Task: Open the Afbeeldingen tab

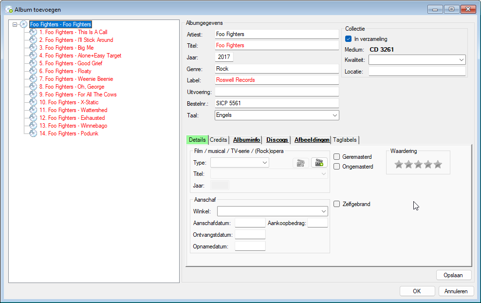Action: coord(312,140)
